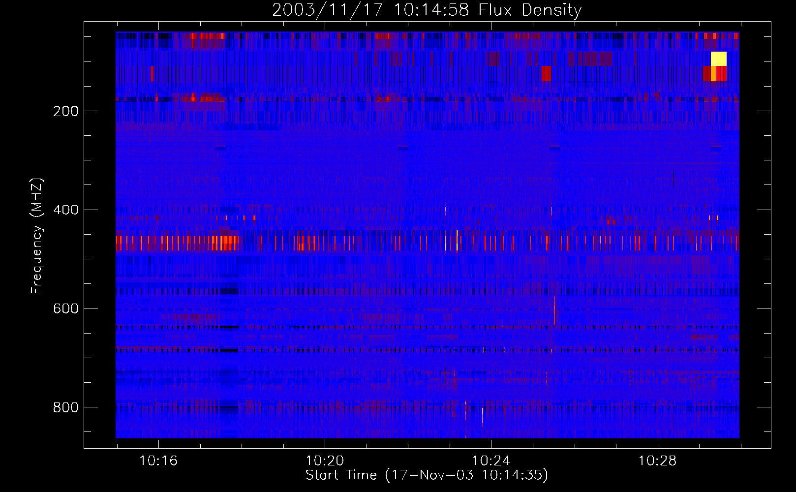Click the bright yellow burst block in the spectrogram
Viewport: 796px width, 492px height.
tap(719, 59)
